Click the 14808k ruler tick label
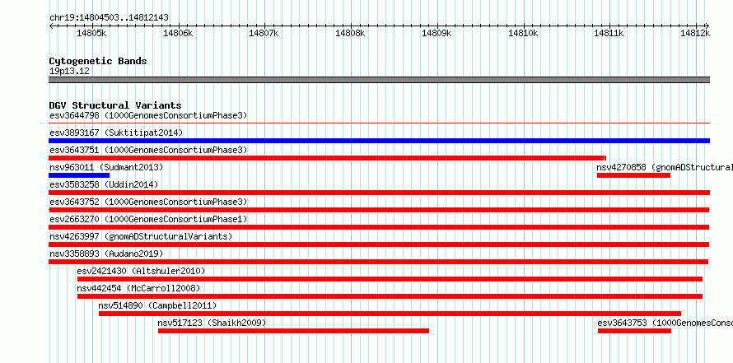The width and height of the screenshot is (733, 363). 350,33
